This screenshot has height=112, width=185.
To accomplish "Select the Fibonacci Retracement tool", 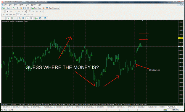I will [30, 11].
